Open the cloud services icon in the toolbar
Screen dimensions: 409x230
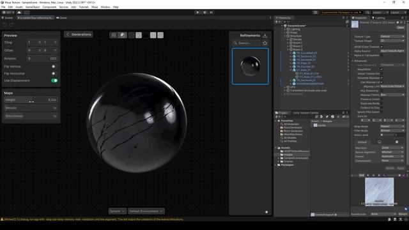(x=19, y=12)
